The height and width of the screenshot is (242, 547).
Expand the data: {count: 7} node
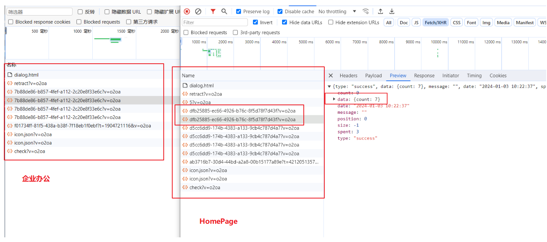pyautogui.click(x=334, y=99)
